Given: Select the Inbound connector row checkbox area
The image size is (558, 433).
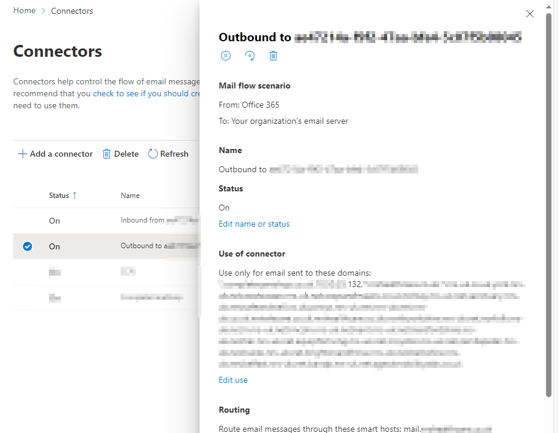Looking at the screenshot, I should 27,221.
